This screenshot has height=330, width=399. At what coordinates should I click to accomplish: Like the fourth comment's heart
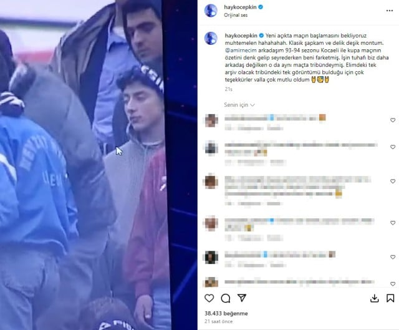tap(393, 223)
